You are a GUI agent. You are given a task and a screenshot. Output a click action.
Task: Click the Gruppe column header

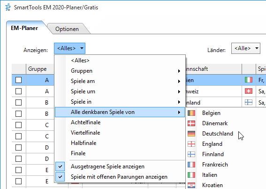[x=40, y=69]
